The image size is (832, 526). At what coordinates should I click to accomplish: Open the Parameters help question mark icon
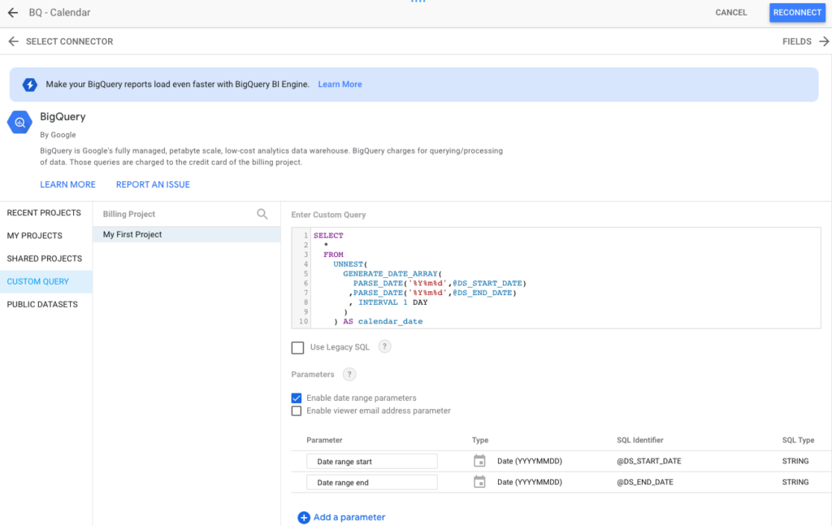[349, 374]
